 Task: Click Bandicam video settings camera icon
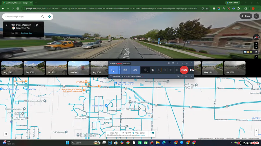tap(177, 76)
